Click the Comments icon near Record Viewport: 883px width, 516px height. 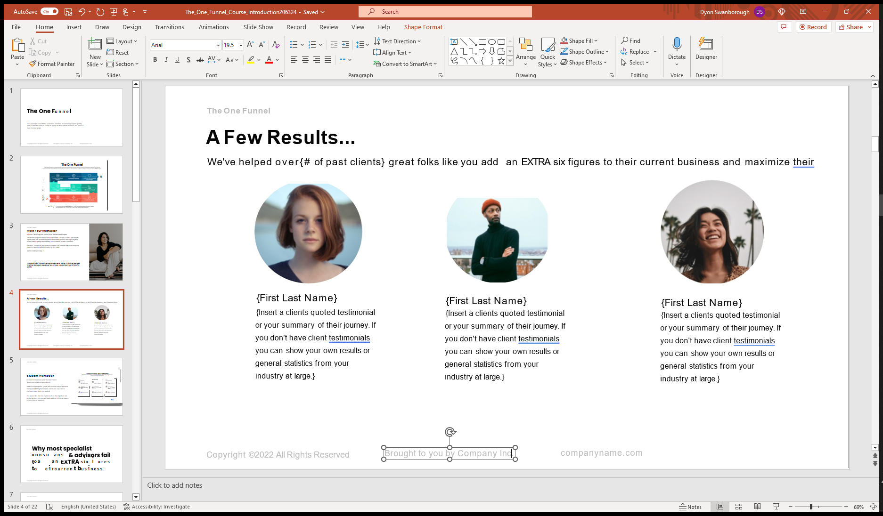[x=784, y=27]
